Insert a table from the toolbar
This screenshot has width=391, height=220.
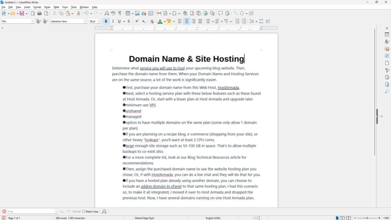coord(127,13)
